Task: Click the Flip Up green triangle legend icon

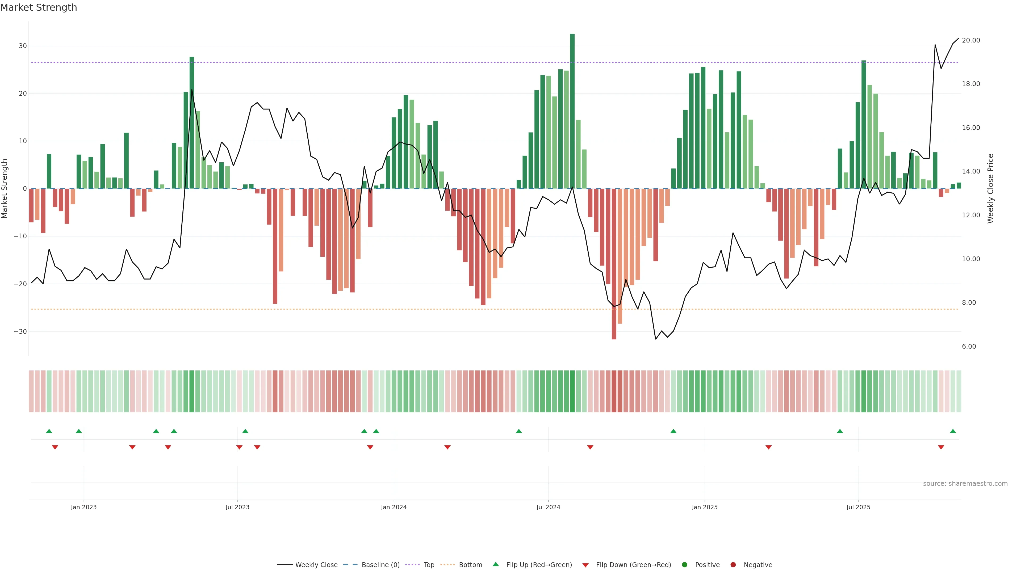Action: tap(495, 564)
